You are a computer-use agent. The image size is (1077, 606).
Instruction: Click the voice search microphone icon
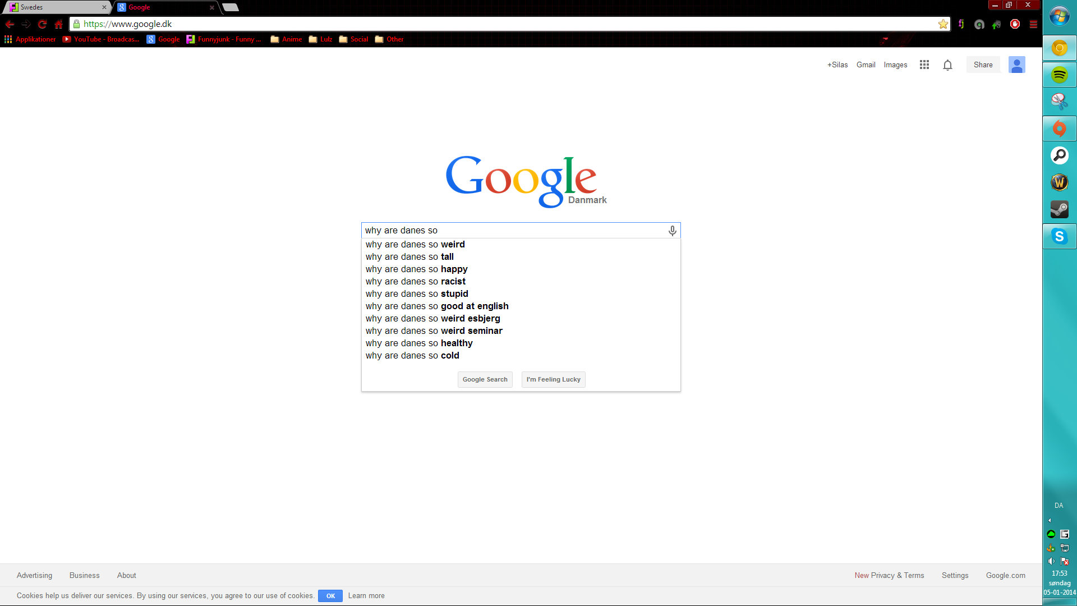click(672, 231)
